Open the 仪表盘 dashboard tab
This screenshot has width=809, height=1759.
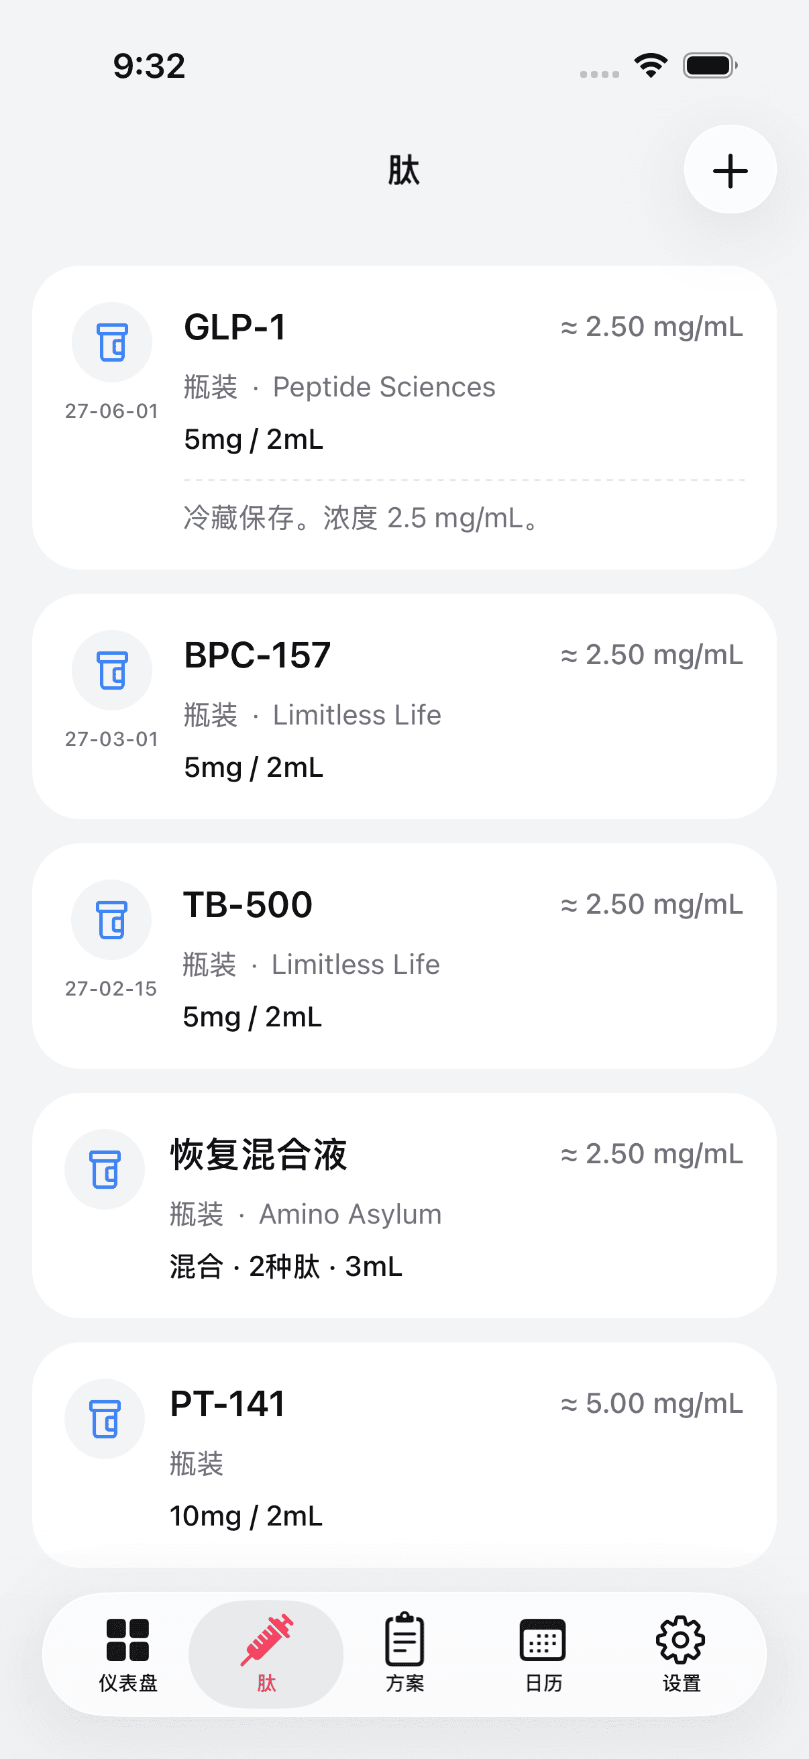coord(127,1654)
